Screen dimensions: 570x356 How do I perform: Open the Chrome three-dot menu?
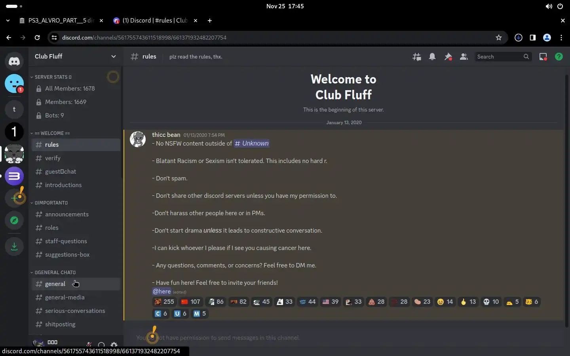(561, 38)
